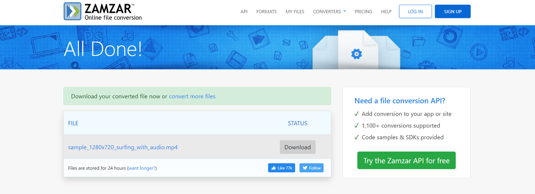
Task: Click the STATUS column header
Action: (298, 123)
